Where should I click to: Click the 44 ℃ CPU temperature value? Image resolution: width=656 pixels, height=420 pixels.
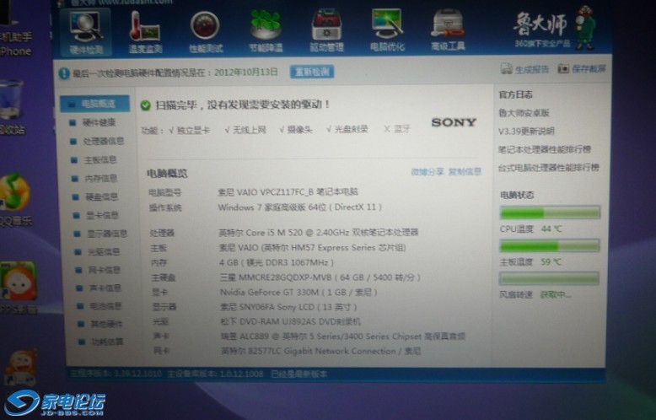(x=551, y=229)
